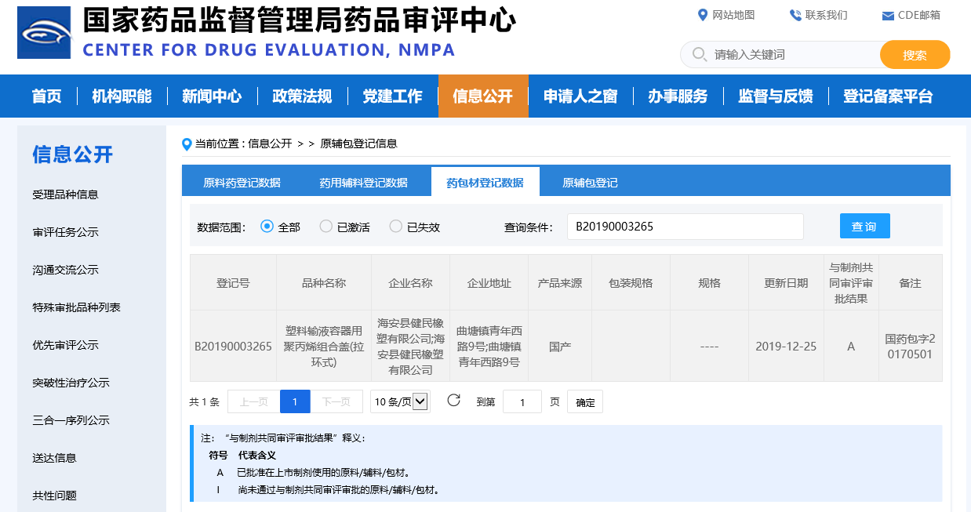Click the 确定 page jump button
971x512 pixels.
pyautogui.click(x=585, y=402)
